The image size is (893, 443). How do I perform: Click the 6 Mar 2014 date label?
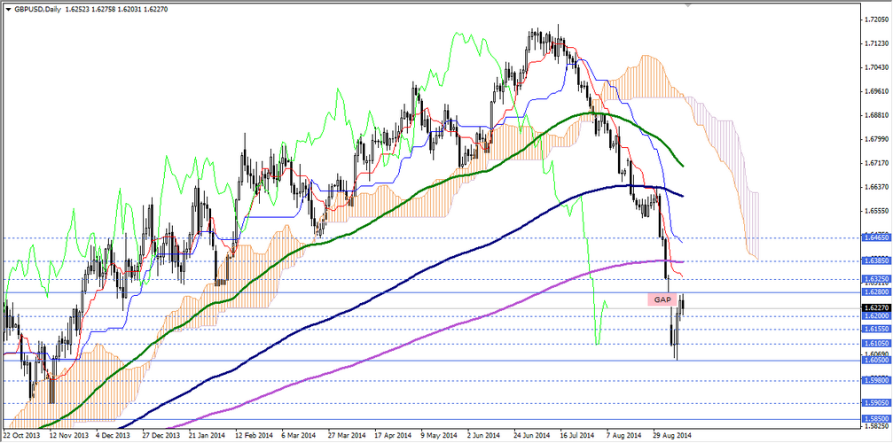(x=300, y=435)
